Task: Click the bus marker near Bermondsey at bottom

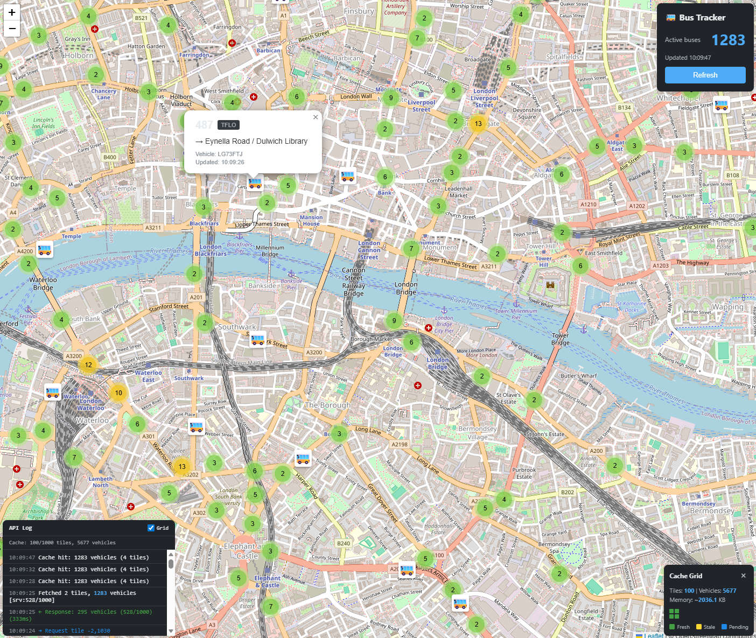Action: [x=460, y=604]
